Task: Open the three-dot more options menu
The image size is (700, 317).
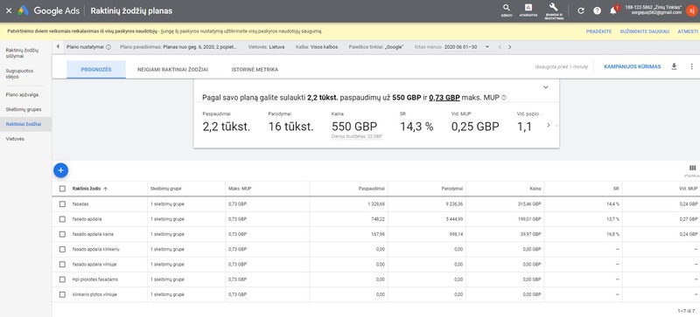Action: tap(692, 66)
